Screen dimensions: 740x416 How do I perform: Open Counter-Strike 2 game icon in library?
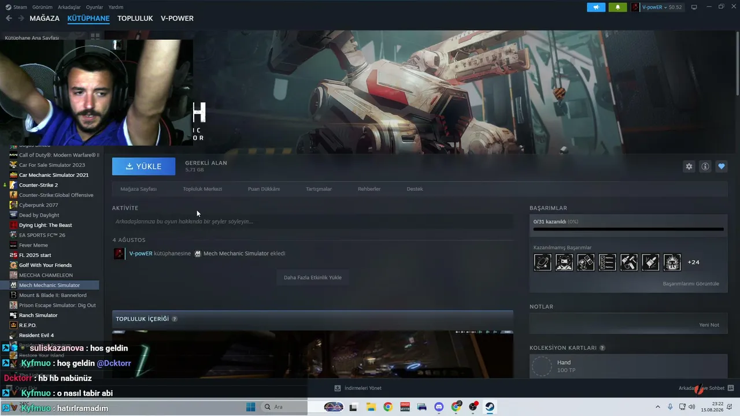[13, 185]
